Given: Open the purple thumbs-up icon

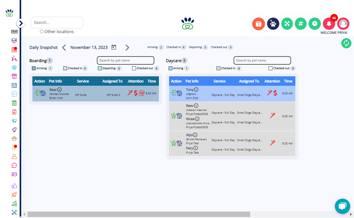Looking at the screenshot, I should click(14, 186).
